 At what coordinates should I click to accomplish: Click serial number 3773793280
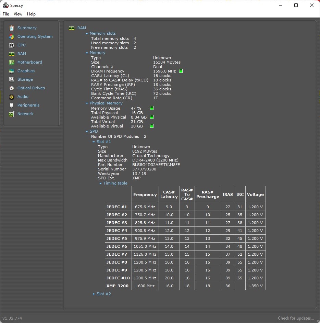pyautogui.click(x=144, y=169)
